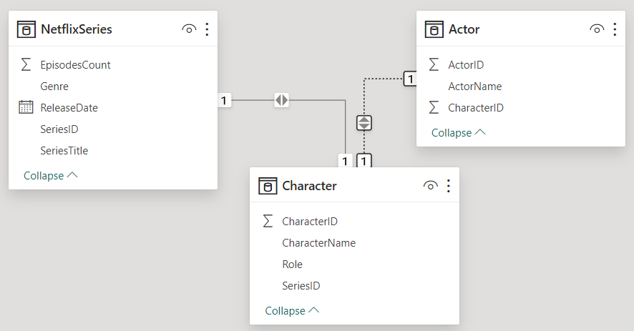Select the dotted relationship's cross-filter direction icon
This screenshot has height=331, width=634.
[x=364, y=122]
